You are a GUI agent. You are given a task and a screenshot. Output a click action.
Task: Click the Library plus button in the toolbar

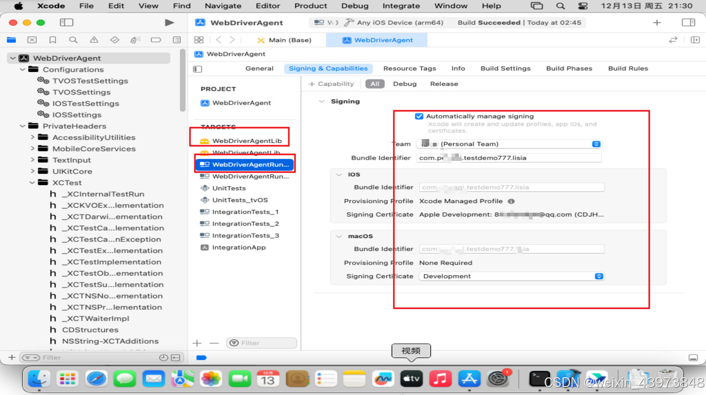(657, 23)
